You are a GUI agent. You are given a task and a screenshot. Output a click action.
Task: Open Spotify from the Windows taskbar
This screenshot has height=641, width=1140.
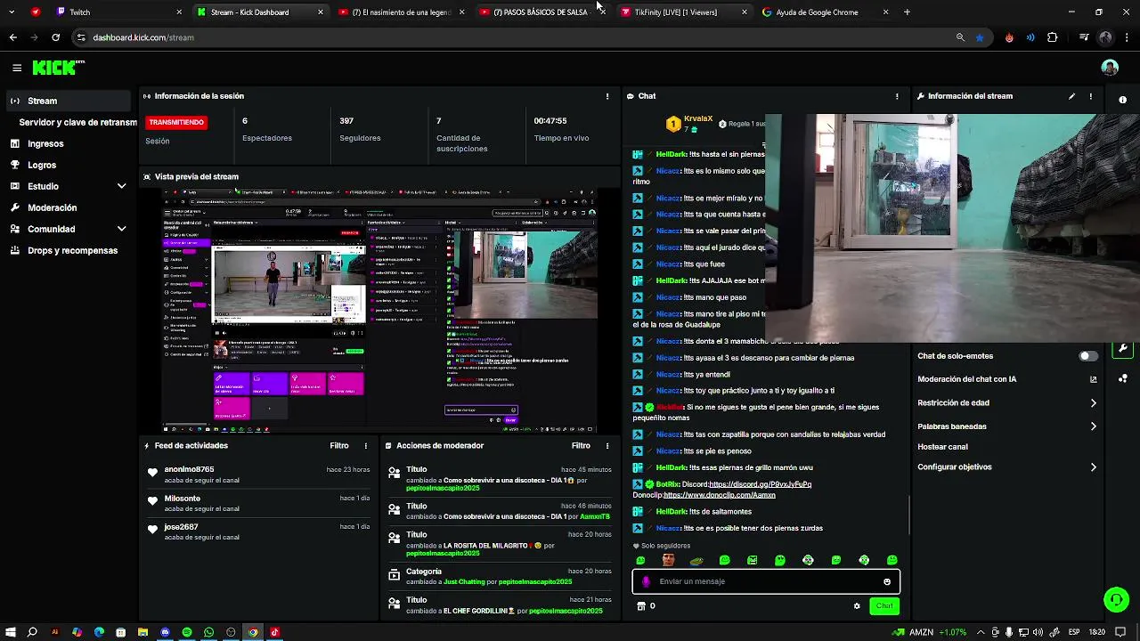pos(187,632)
